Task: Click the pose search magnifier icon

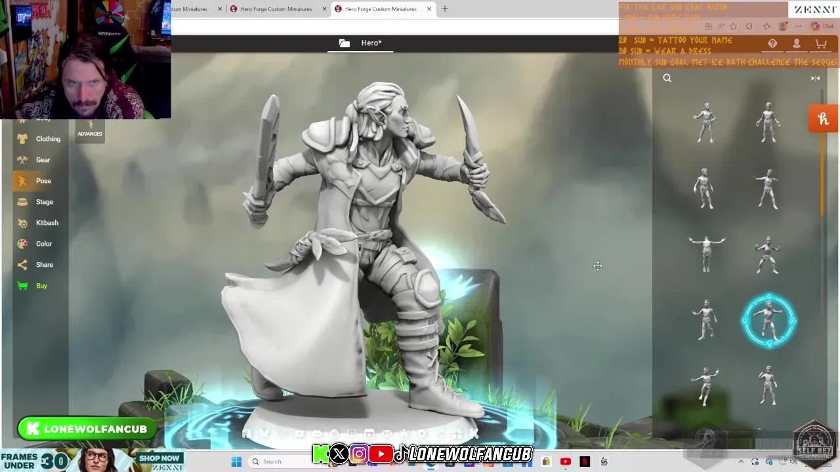Action: pyautogui.click(x=667, y=78)
